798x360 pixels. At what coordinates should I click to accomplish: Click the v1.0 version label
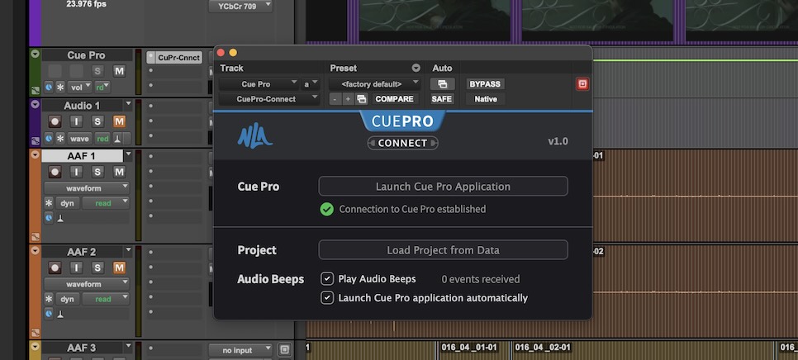click(558, 141)
